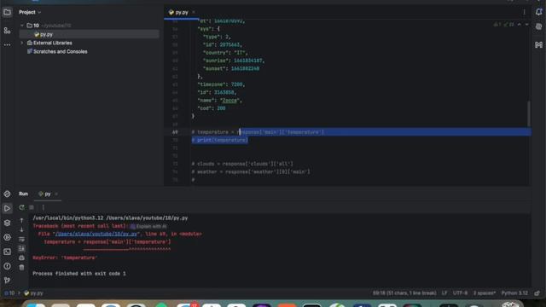Click the editor vertical scrollbar thumb

(529, 113)
